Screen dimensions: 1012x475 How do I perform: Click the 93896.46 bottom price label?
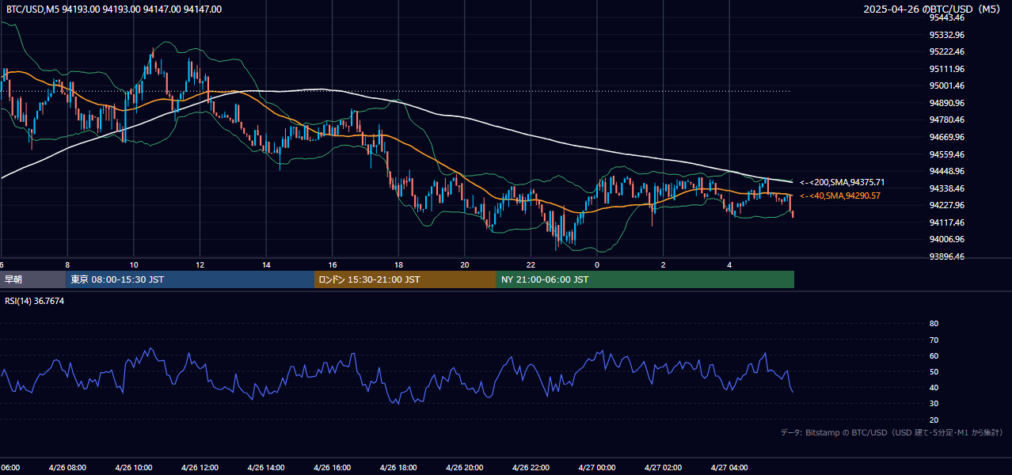tap(947, 256)
